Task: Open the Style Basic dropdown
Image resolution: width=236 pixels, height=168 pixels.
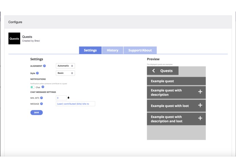Action: pos(65,73)
